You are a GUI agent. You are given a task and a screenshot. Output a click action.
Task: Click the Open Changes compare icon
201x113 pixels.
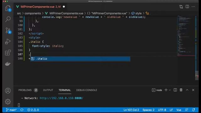pos(181,7)
